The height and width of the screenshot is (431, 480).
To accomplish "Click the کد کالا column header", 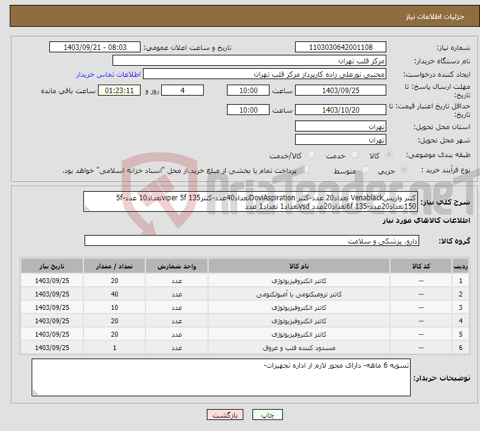I will [421, 266].
